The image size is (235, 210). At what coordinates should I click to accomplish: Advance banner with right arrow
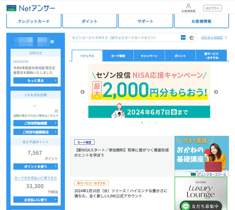pyautogui.click(x=216, y=92)
